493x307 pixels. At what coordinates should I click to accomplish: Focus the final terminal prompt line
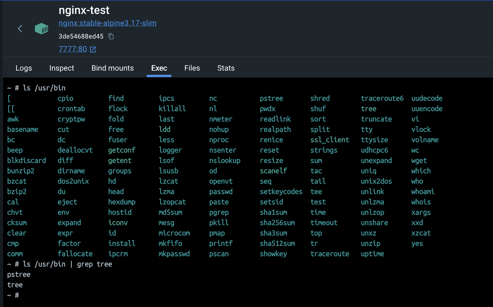[x=13, y=295]
